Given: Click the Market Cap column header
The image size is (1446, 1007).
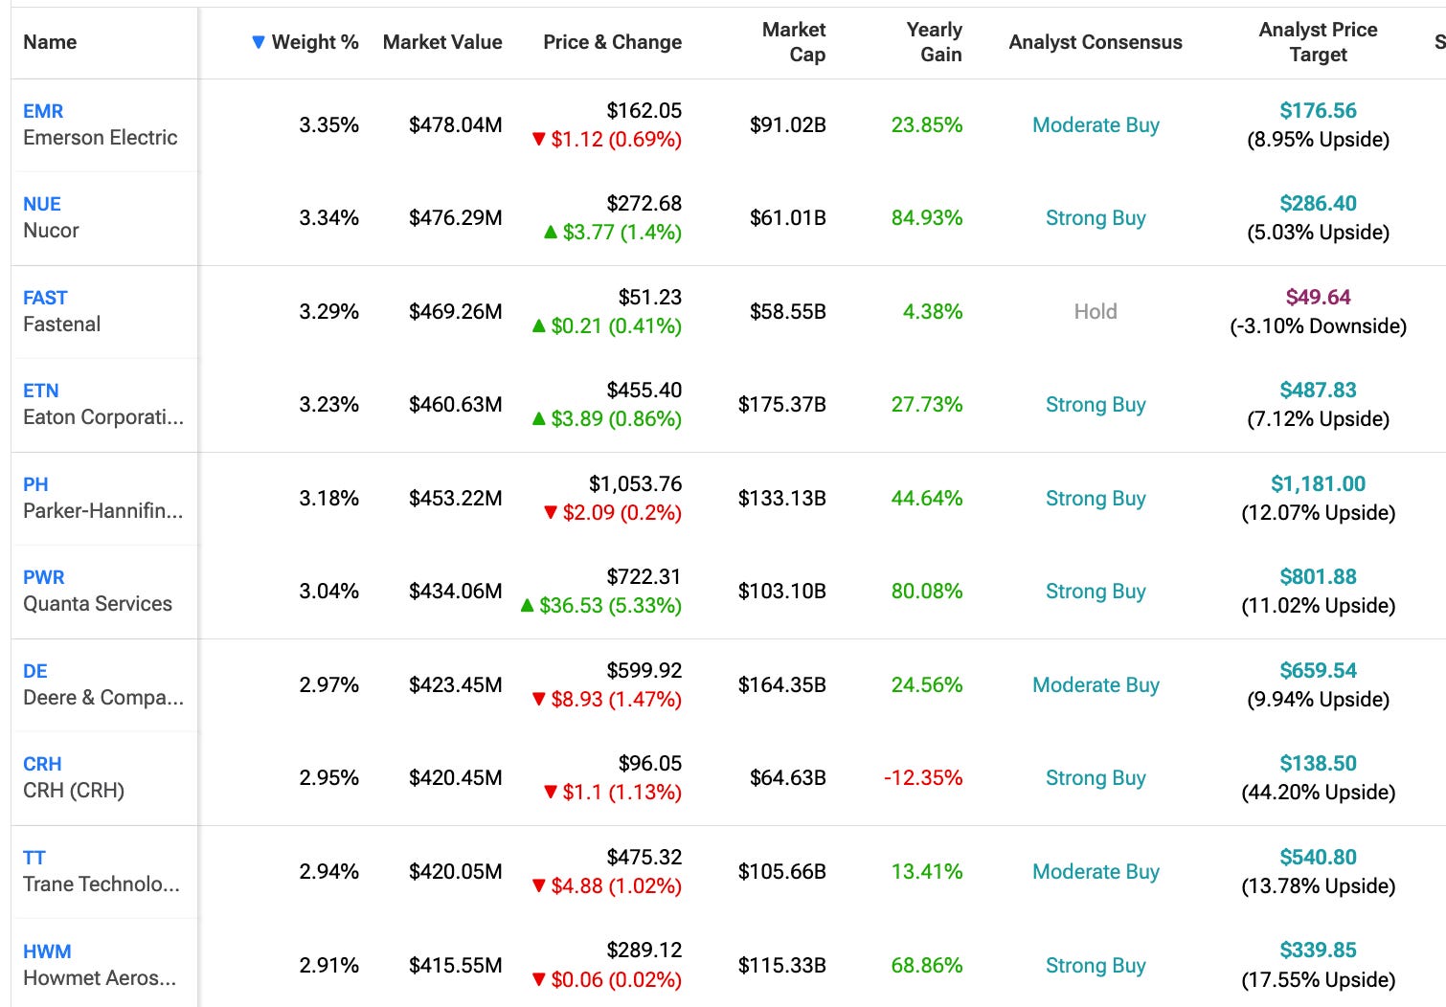Looking at the screenshot, I should click(x=794, y=42).
